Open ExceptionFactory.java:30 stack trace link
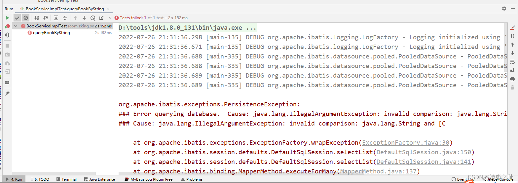Viewport: 518px width, 183px height. [x=406, y=143]
